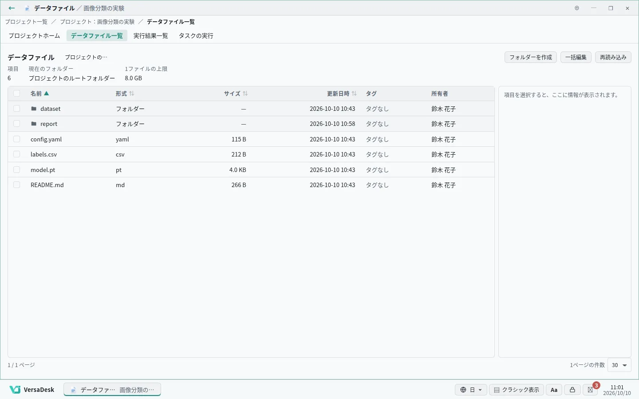639x399 pixels.
Task: Open the notifications icon with the 3 badge
Action: (591, 390)
